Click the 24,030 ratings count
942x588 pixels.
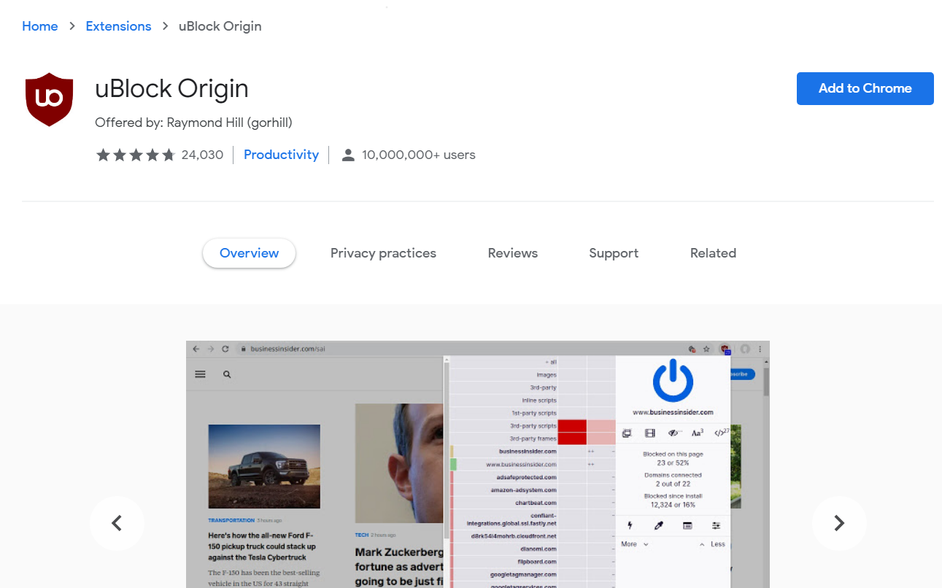[x=202, y=155]
